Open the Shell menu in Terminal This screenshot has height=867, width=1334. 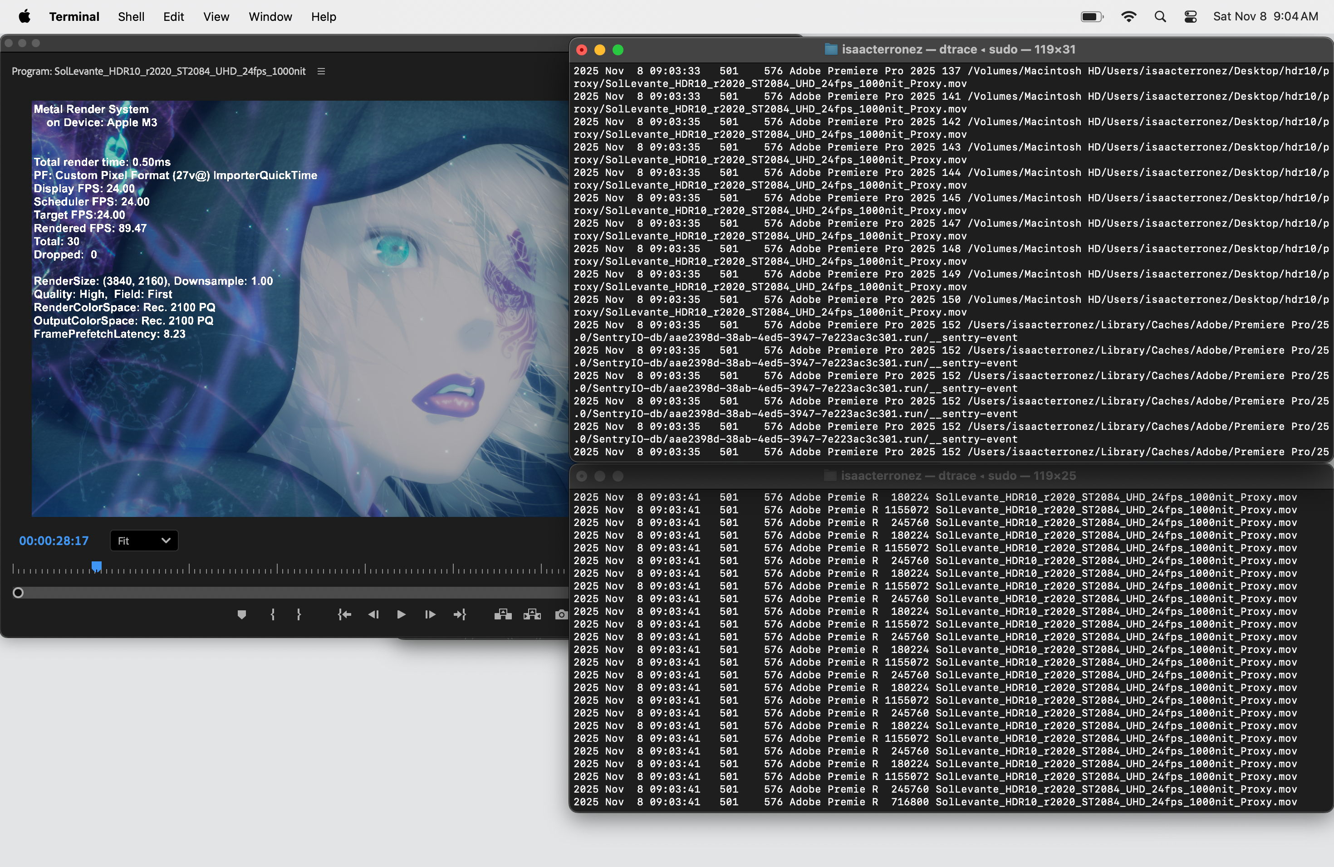[x=131, y=16]
